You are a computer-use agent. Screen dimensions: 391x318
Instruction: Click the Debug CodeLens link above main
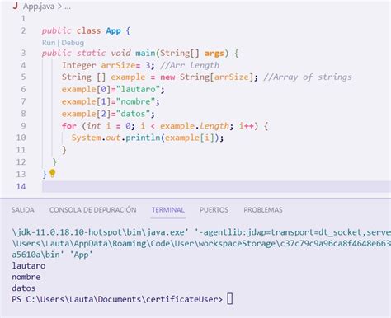73,43
